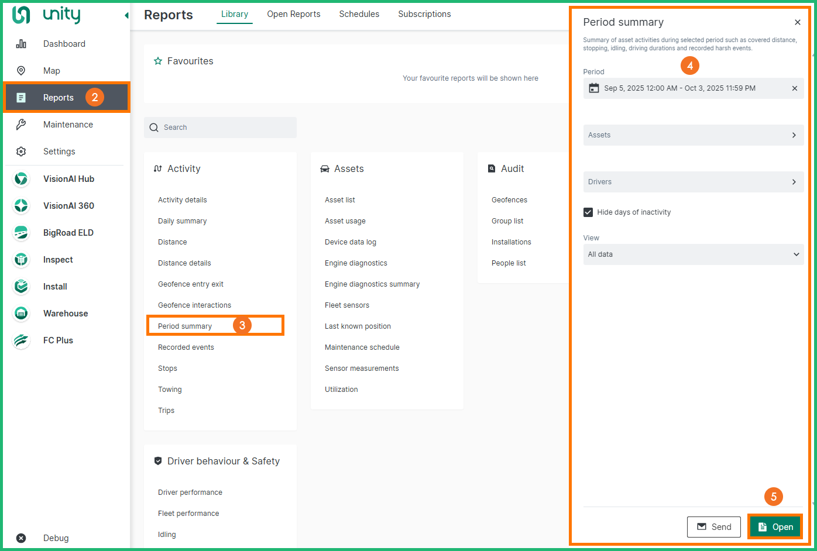Click the calendar icon in Period field
The height and width of the screenshot is (551, 817).
tap(593, 88)
